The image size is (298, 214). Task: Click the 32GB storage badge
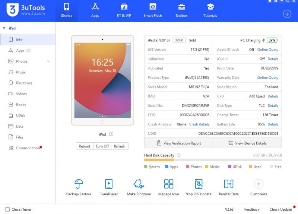[179, 40]
